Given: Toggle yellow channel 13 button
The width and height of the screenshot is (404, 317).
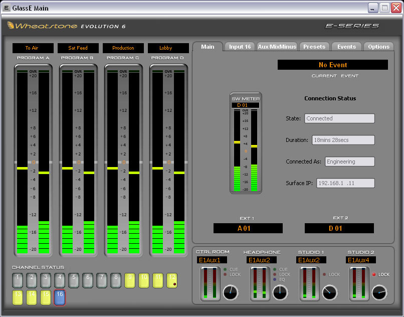Looking at the screenshot, I should click(x=18, y=297).
